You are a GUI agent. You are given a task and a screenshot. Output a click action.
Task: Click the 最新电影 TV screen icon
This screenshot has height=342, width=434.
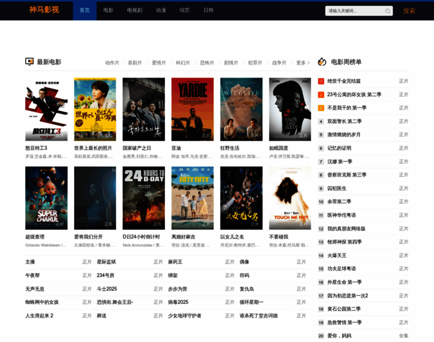point(29,62)
